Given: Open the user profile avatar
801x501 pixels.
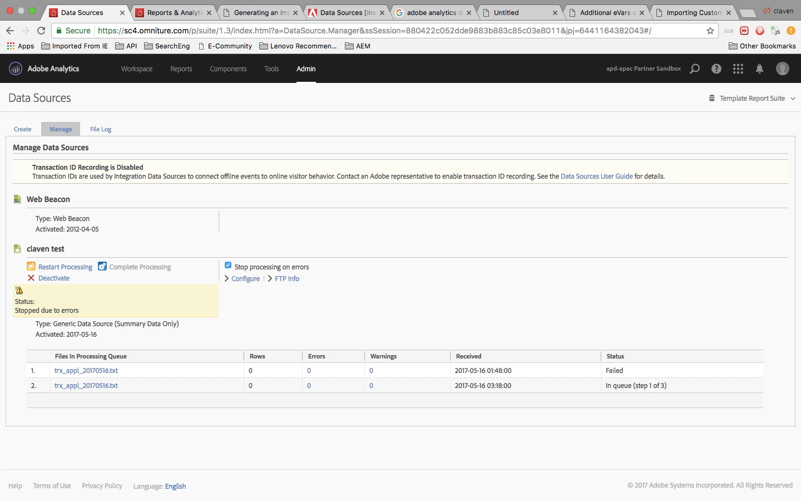Looking at the screenshot, I should coord(783,68).
